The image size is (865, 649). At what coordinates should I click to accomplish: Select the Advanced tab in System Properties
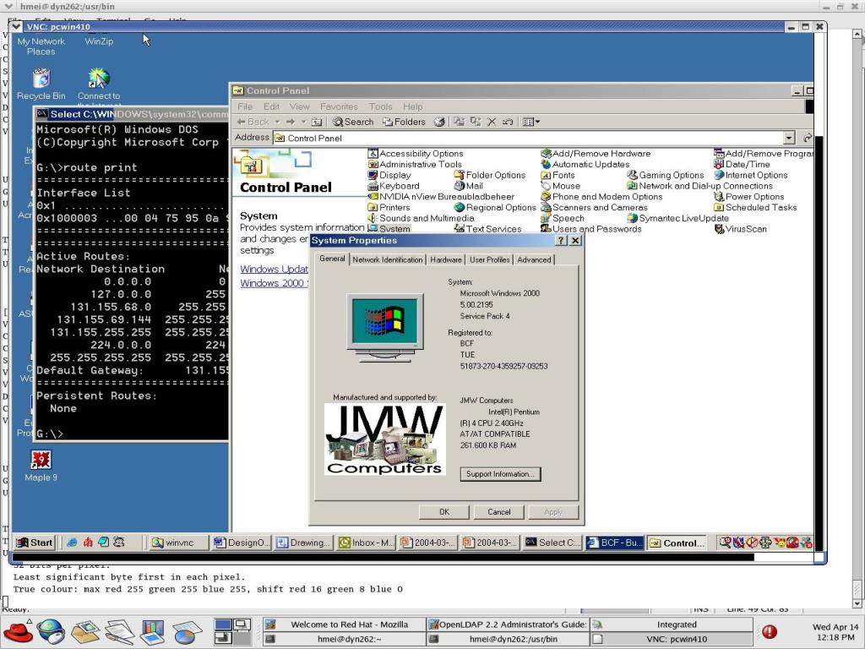(534, 259)
